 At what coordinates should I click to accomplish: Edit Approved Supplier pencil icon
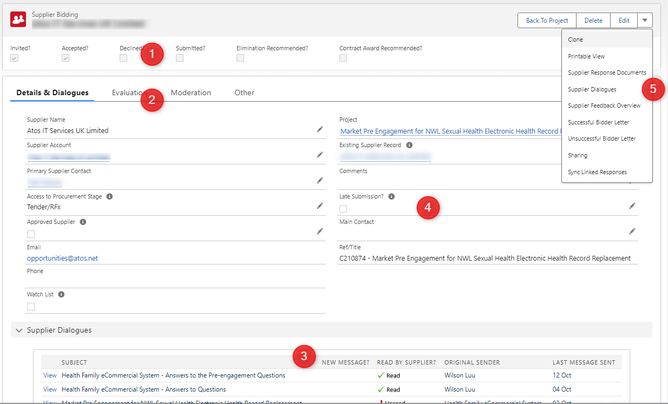[320, 231]
